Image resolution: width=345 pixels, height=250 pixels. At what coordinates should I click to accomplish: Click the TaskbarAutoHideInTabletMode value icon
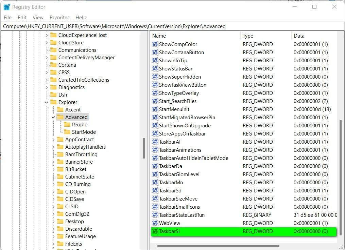(x=155, y=158)
